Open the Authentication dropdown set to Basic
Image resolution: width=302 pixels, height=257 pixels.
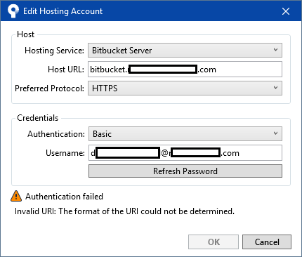pyautogui.click(x=185, y=134)
